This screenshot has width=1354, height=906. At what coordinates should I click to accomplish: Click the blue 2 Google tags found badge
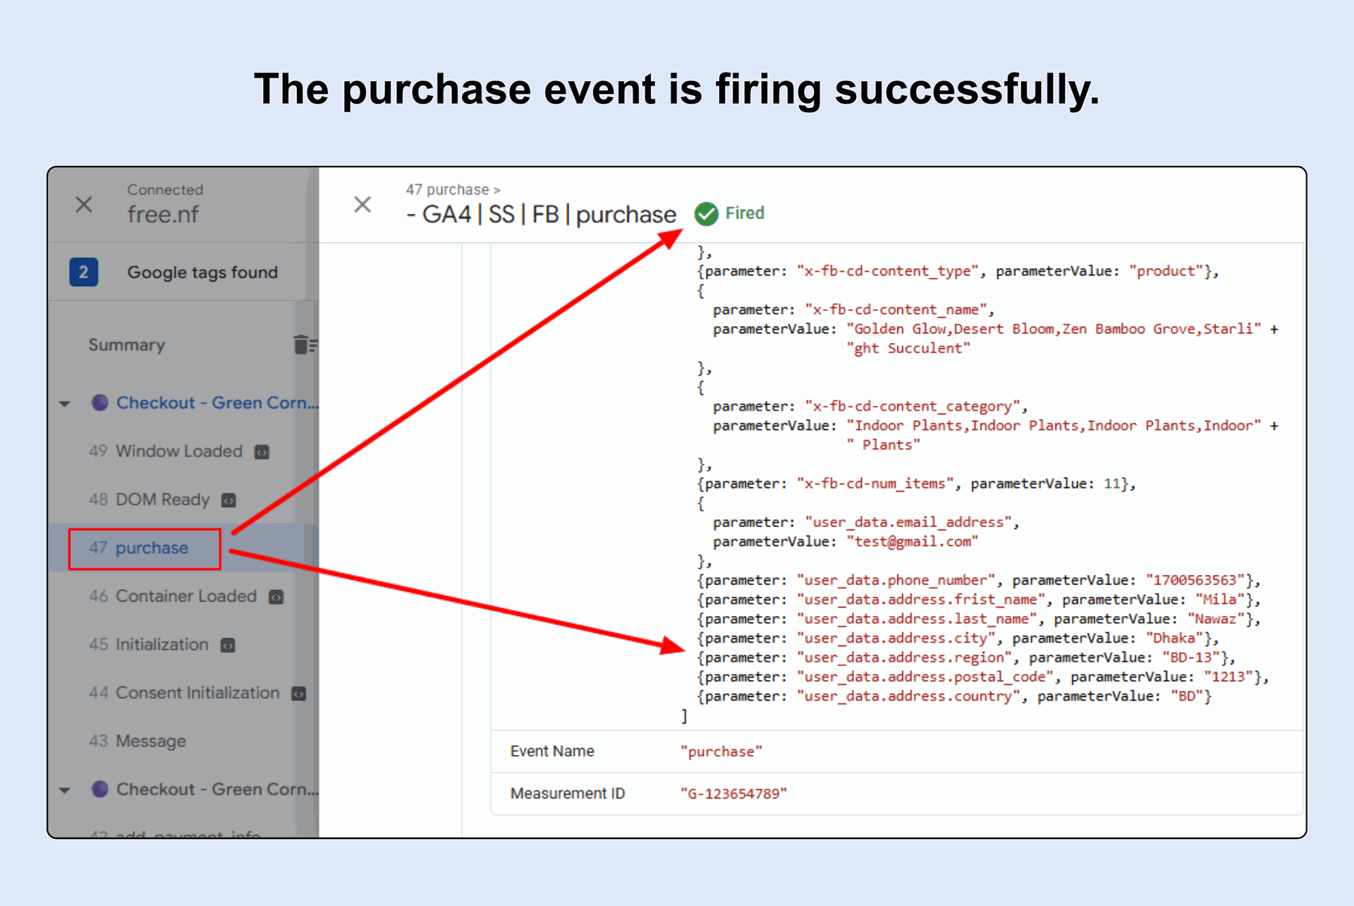point(83,272)
